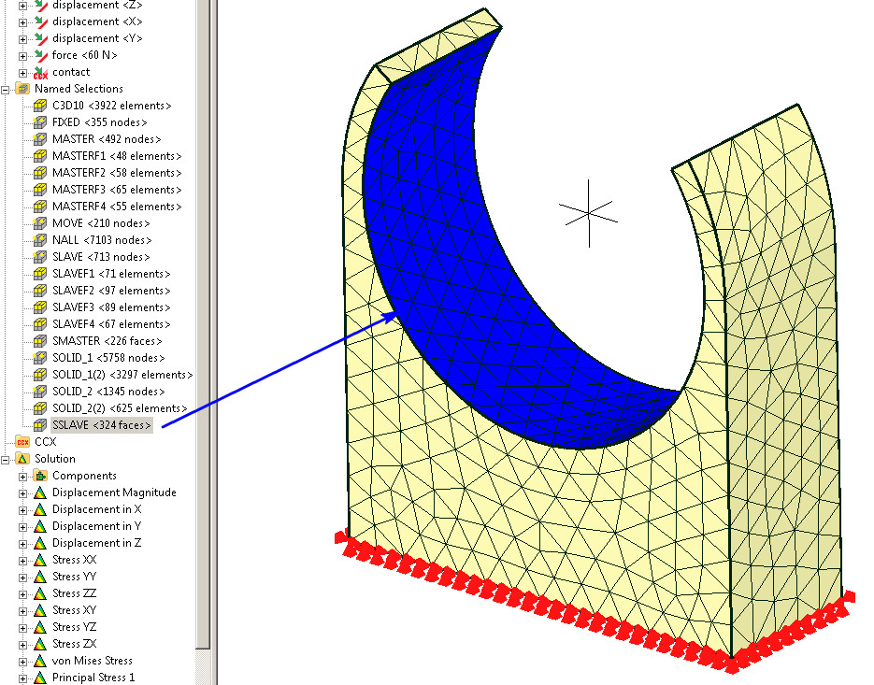This screenshot has width=874, height=685.
Task: Expand the displacement <X> node
Action: (22, 22)
